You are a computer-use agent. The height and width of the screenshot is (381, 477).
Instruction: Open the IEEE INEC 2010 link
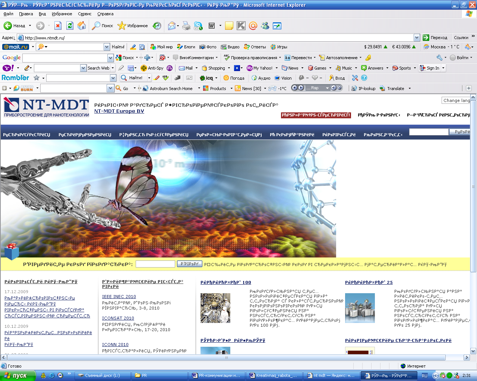119,297
